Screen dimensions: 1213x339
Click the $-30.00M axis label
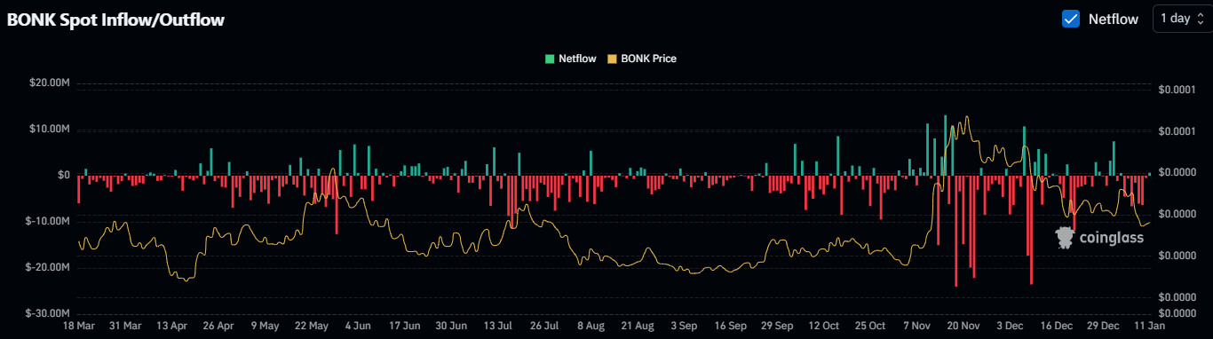click(49, 313)
